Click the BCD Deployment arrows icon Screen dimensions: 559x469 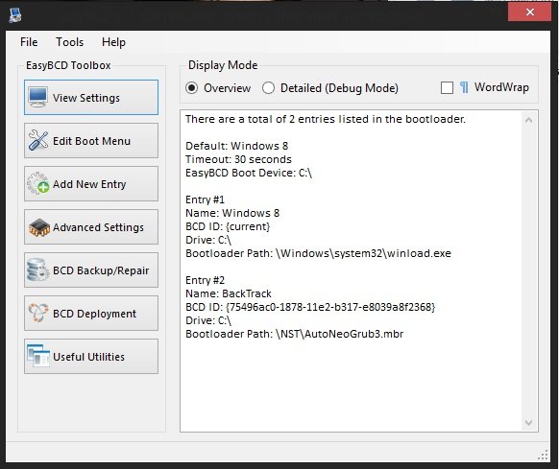[38, 313]
